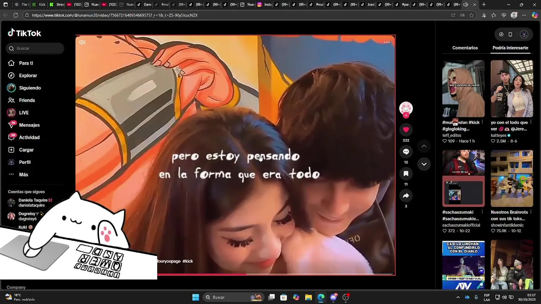Open teff_editss profile link

pos(452,136)
